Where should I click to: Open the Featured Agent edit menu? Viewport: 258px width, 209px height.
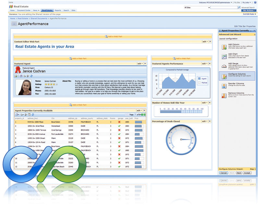[140, 63]
